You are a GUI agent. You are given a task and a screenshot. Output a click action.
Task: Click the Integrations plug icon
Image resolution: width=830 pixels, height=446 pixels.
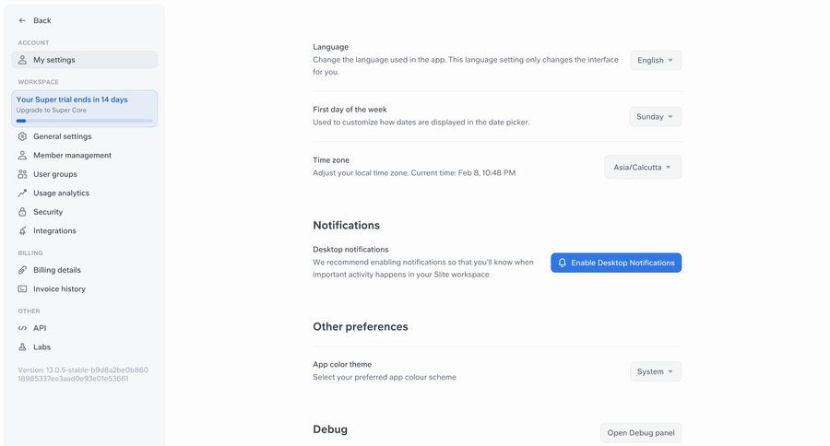tap(23, 231)
